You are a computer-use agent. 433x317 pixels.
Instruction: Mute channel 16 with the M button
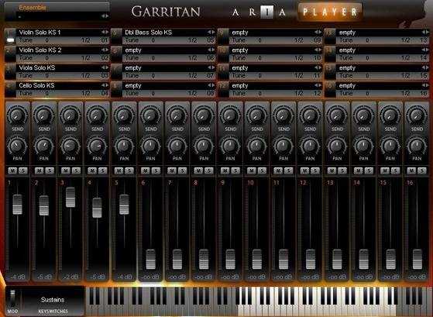click(x=411, y=171)
